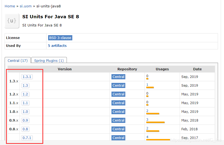Open the usages count for version 1.1

point(147,102)
